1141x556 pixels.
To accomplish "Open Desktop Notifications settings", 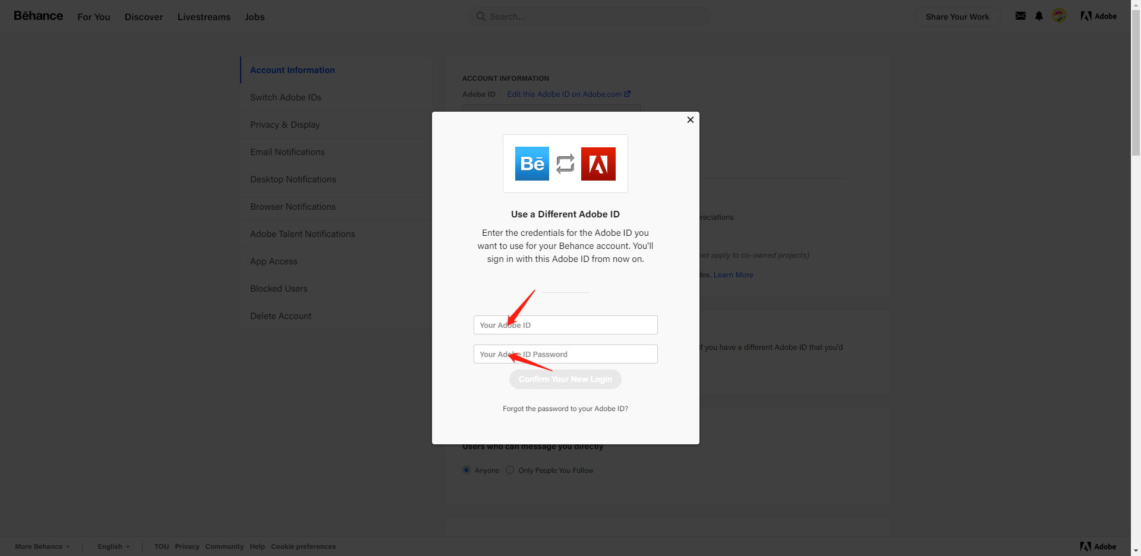I will [x=336, y=179].
